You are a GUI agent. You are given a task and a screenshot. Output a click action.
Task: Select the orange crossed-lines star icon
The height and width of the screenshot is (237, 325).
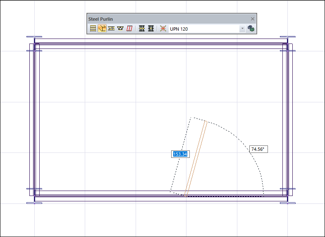[163, 29]
